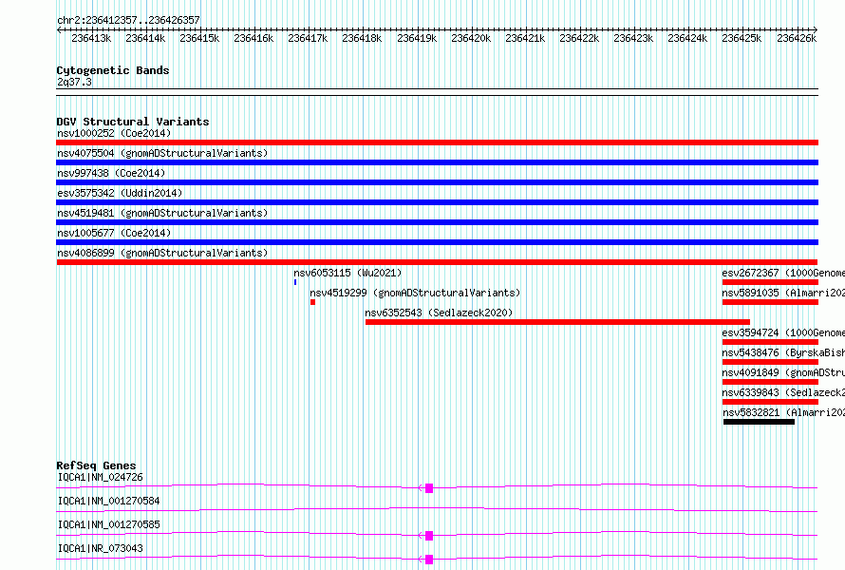Open the nsv6352543 (Sedlazeck2020) label
The height and width of the screenshot is (570, 845).
439,313
